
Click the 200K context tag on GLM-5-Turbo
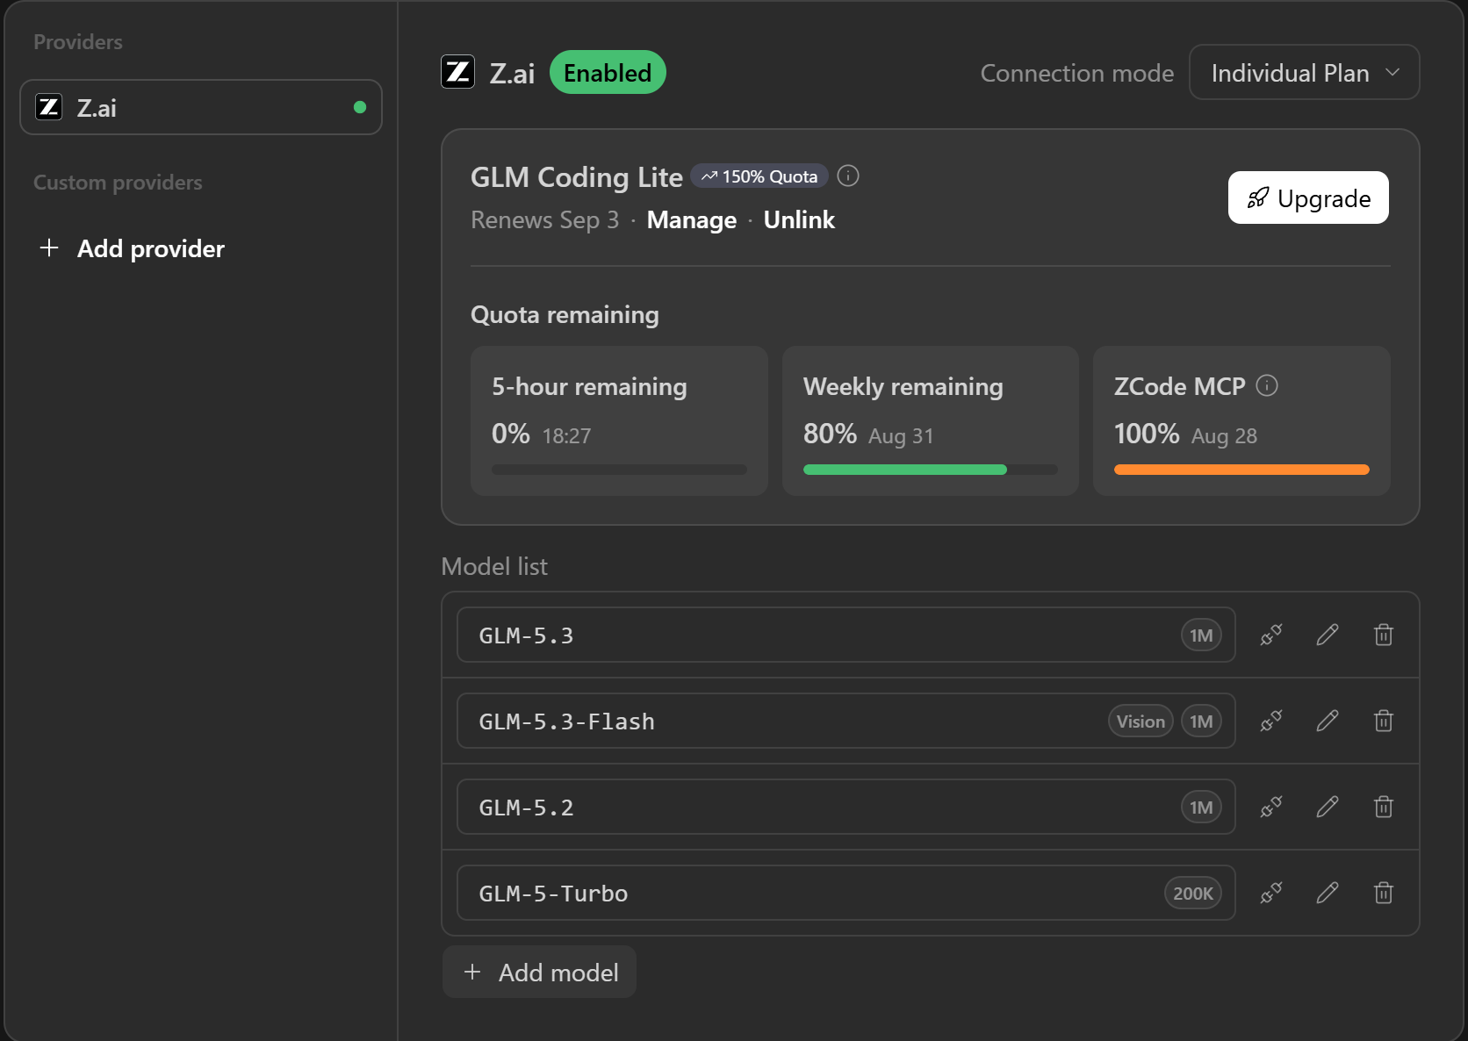coord(1193,893)
